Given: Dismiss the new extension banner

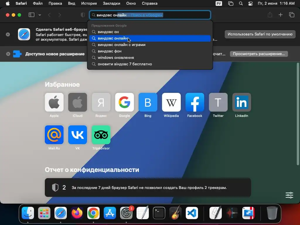Looking at the screenshot, I should click(8, 54).
